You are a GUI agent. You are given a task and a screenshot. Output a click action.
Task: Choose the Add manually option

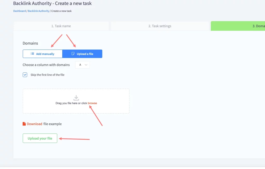[43, 54]
